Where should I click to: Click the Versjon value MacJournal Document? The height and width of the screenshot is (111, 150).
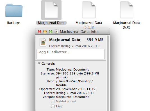tap(72, 97)
